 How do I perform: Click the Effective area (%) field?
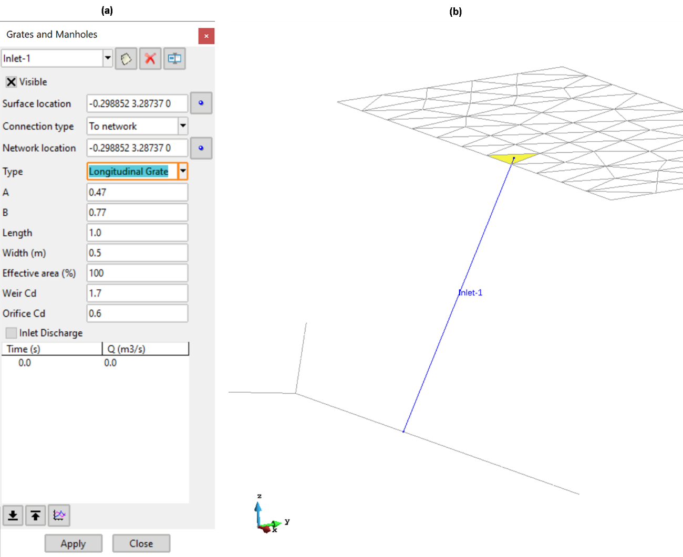click(x=137, y=273)
